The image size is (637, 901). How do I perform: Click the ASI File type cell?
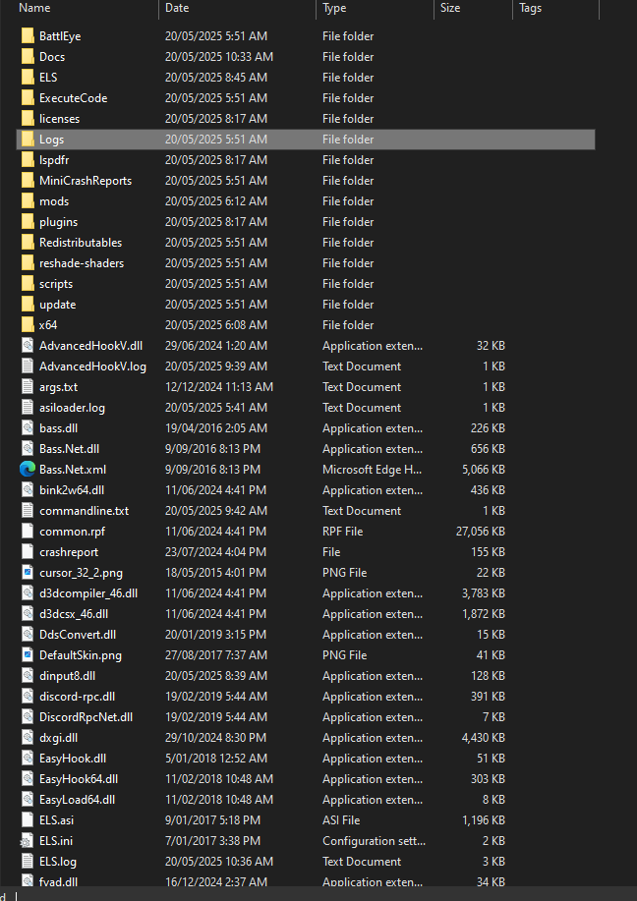pyautogui.click(x=341, y=820)
